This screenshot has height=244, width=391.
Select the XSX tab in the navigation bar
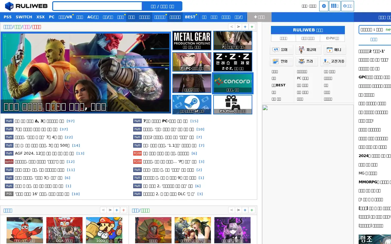(40, 17)
